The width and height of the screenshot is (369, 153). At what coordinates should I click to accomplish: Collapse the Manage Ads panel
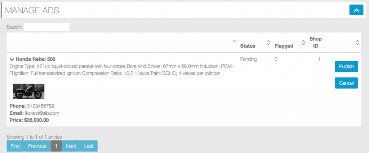click(356, 10)
